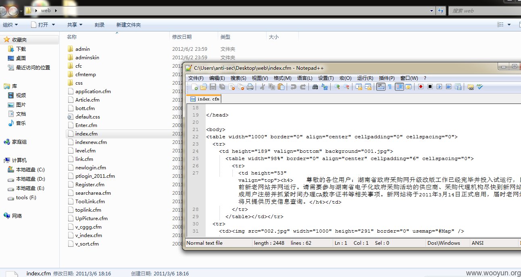The image size is (521, 277).
Task: Sort by the 名称 column header
Action: [72, 37]
